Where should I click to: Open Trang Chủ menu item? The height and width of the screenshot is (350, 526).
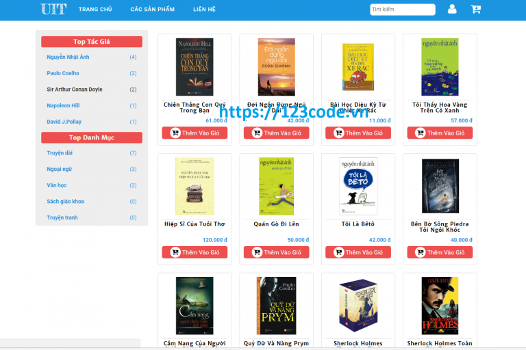tap(95, 10)
